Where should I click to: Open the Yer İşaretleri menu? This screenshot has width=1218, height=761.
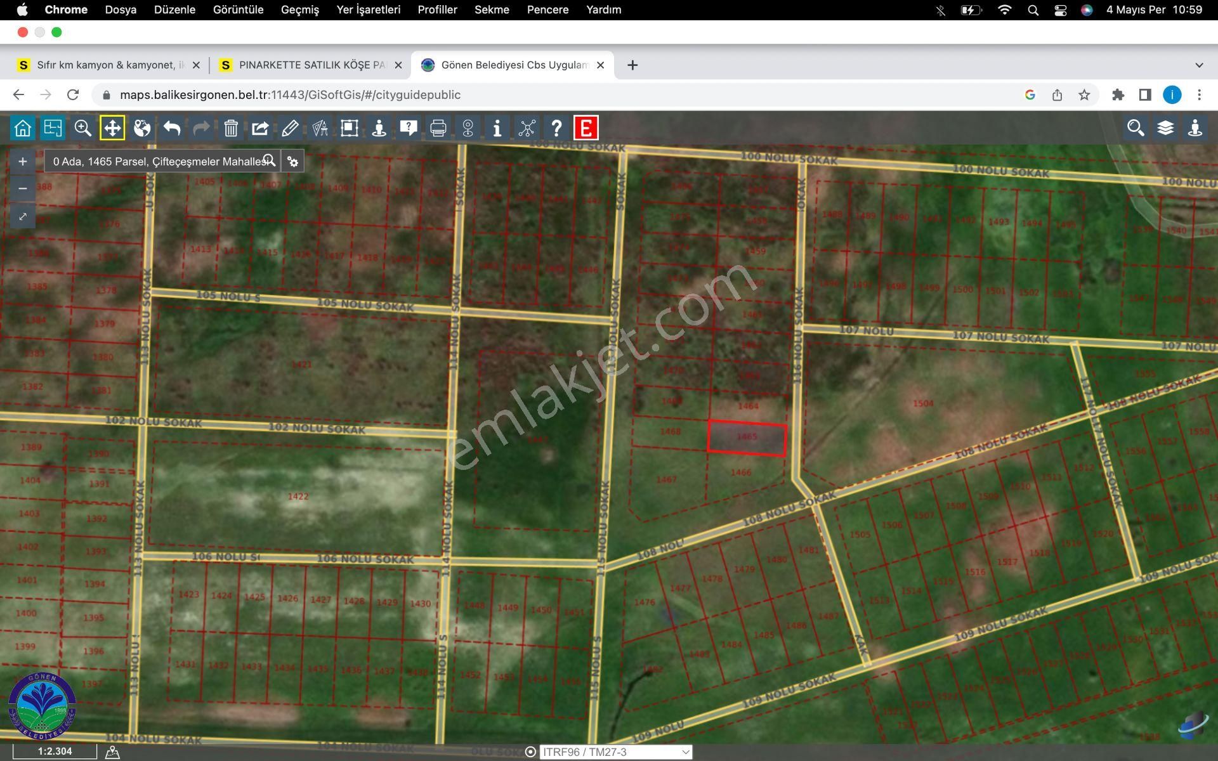pos(368,10)
